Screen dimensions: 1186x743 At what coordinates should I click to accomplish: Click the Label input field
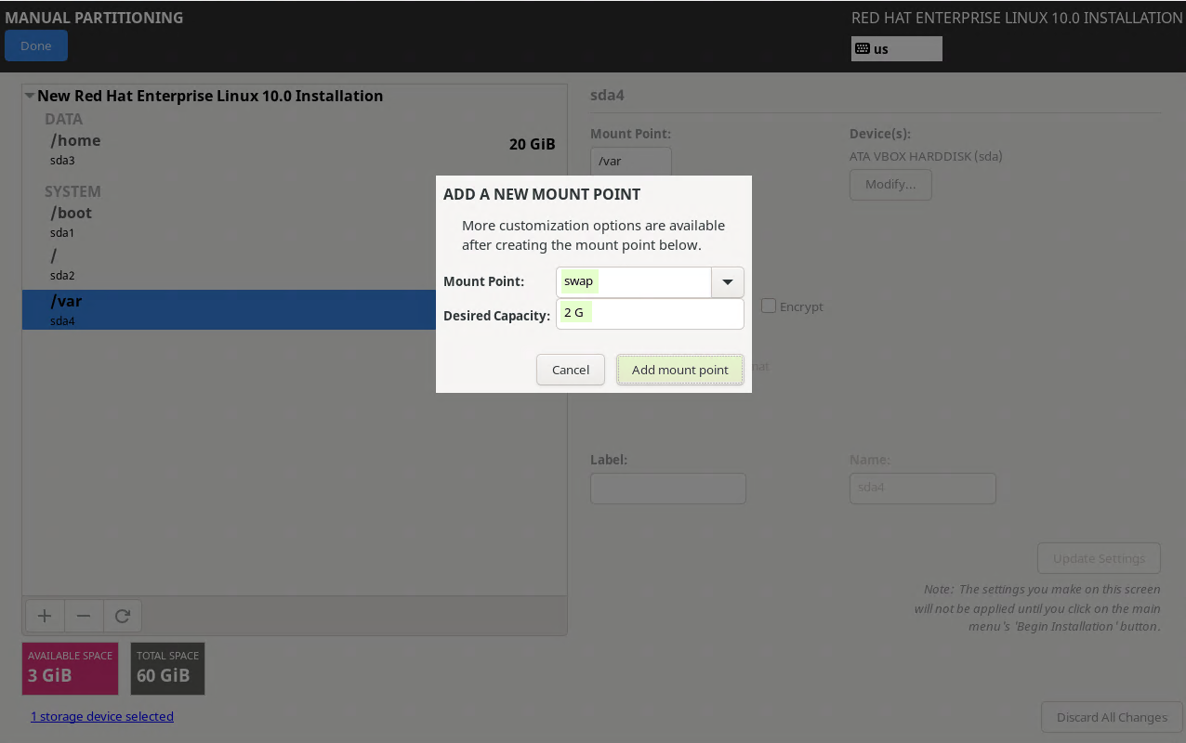click(668, 489)
